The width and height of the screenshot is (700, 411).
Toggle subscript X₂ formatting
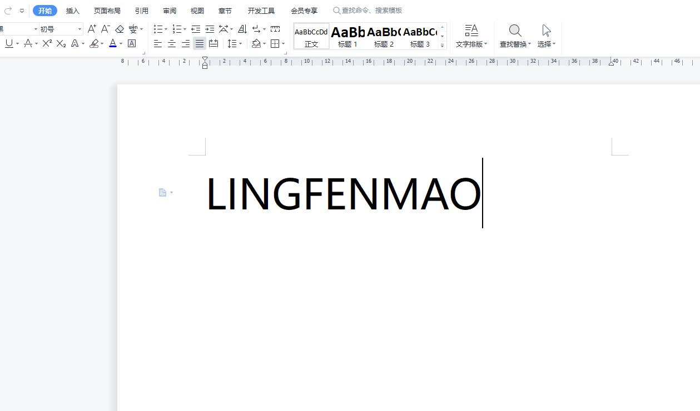[x=61, y=43]
